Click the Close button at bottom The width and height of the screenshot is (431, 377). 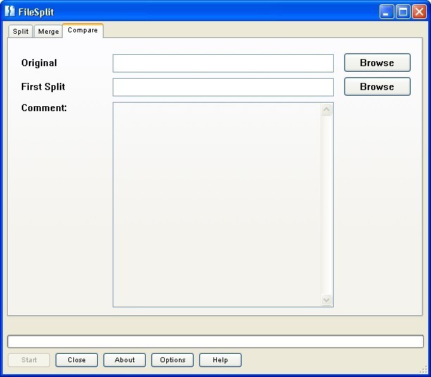coord(77,360)
